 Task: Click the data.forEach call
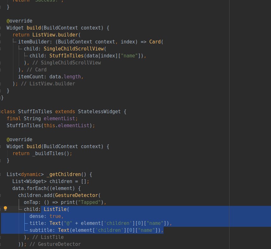[x=29, y=188]
